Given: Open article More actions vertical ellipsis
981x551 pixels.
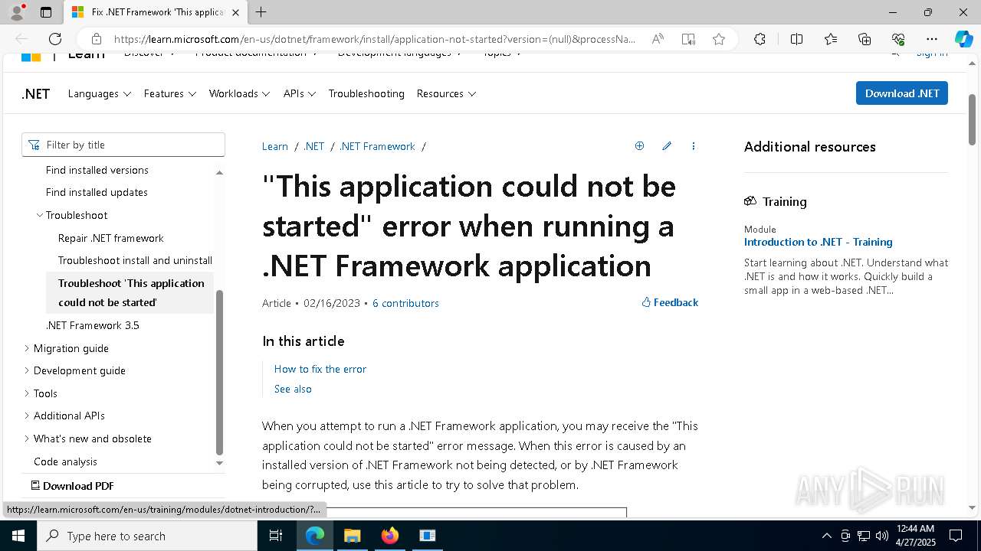Looking at the screenshot, I should 694,146.
